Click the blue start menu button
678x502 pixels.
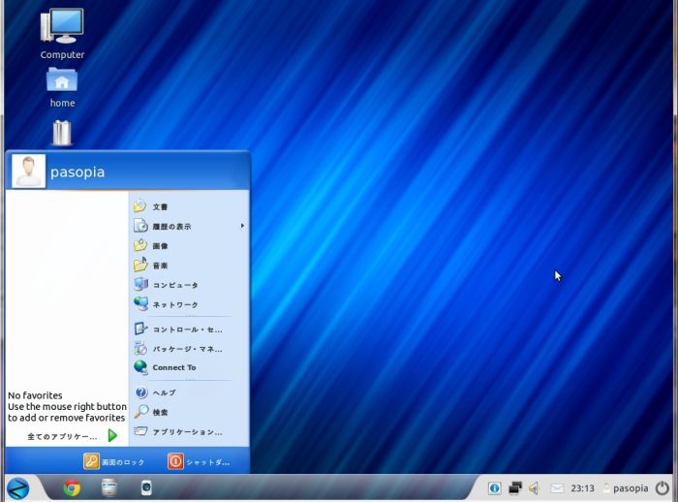(17, 488)
